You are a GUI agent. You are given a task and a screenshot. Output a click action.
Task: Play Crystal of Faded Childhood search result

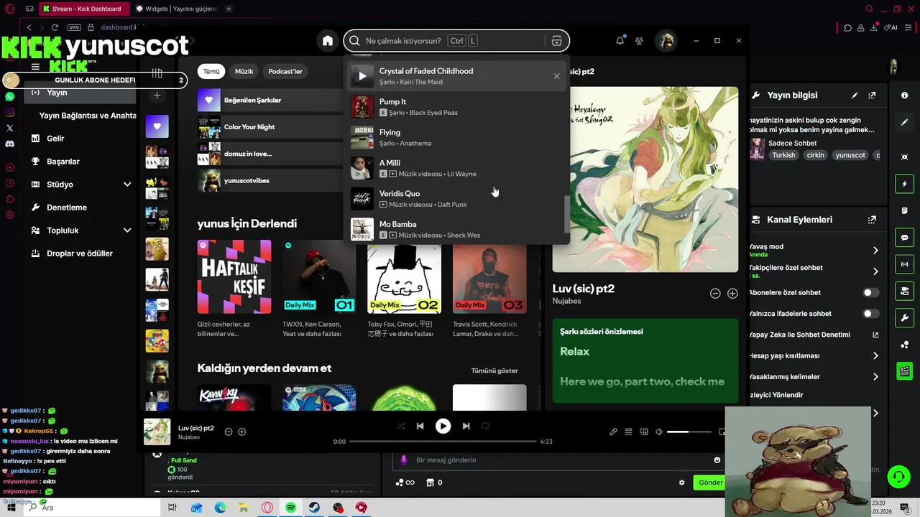362,76
